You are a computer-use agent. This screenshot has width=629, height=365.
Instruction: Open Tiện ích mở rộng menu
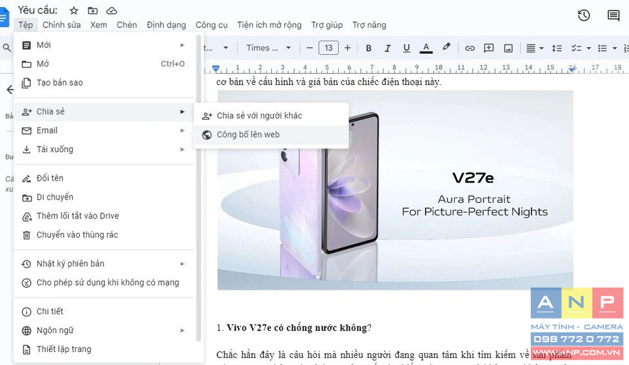269,25
